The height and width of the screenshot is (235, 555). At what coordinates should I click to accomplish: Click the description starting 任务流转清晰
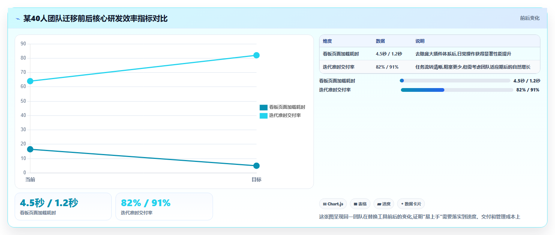point(473,67)
